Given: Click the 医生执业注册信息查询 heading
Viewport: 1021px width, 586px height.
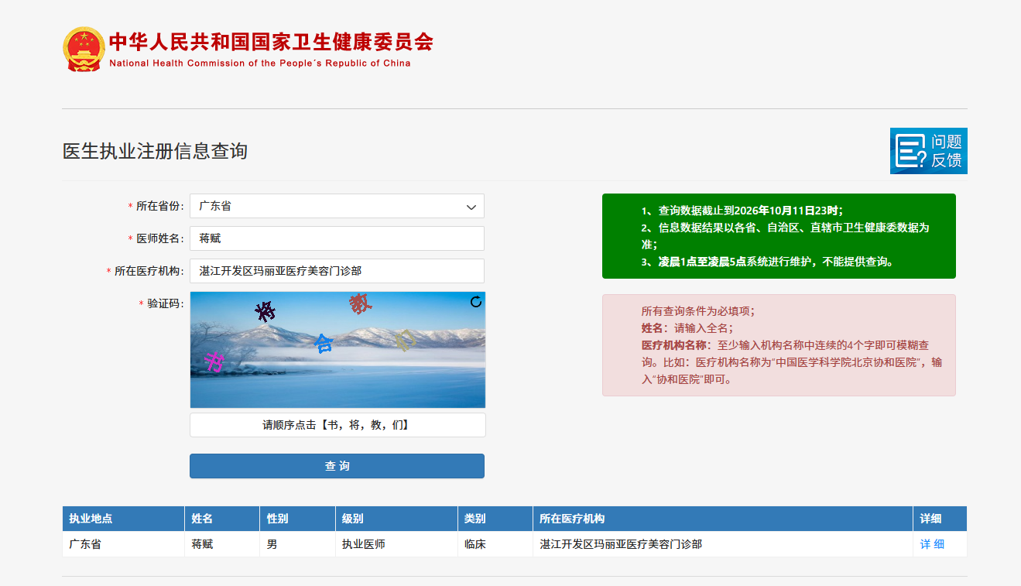Looking at the screenshot, I should [x=155, y=151].
